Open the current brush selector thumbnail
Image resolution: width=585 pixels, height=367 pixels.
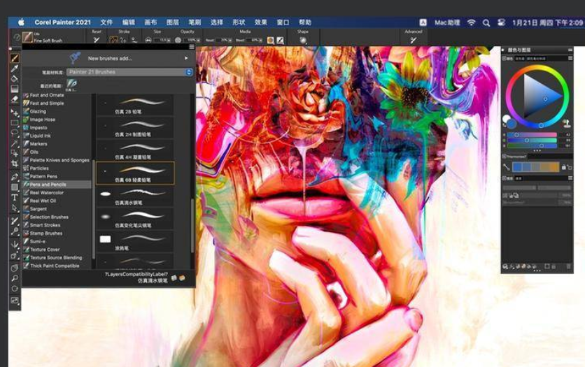(27, 37)
